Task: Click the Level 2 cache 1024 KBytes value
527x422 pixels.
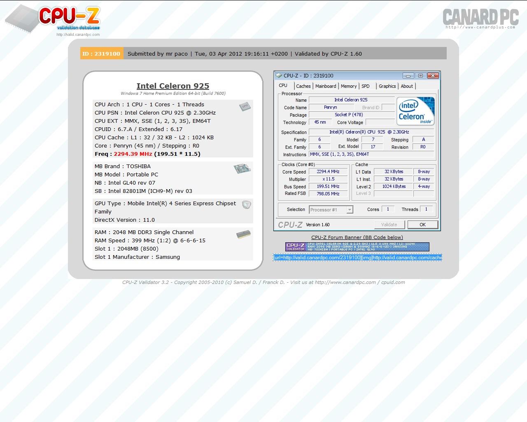Action: pos(393,186)
